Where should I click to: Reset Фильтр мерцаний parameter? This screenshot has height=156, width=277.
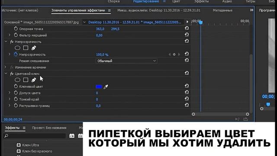(x=187, y=35)
